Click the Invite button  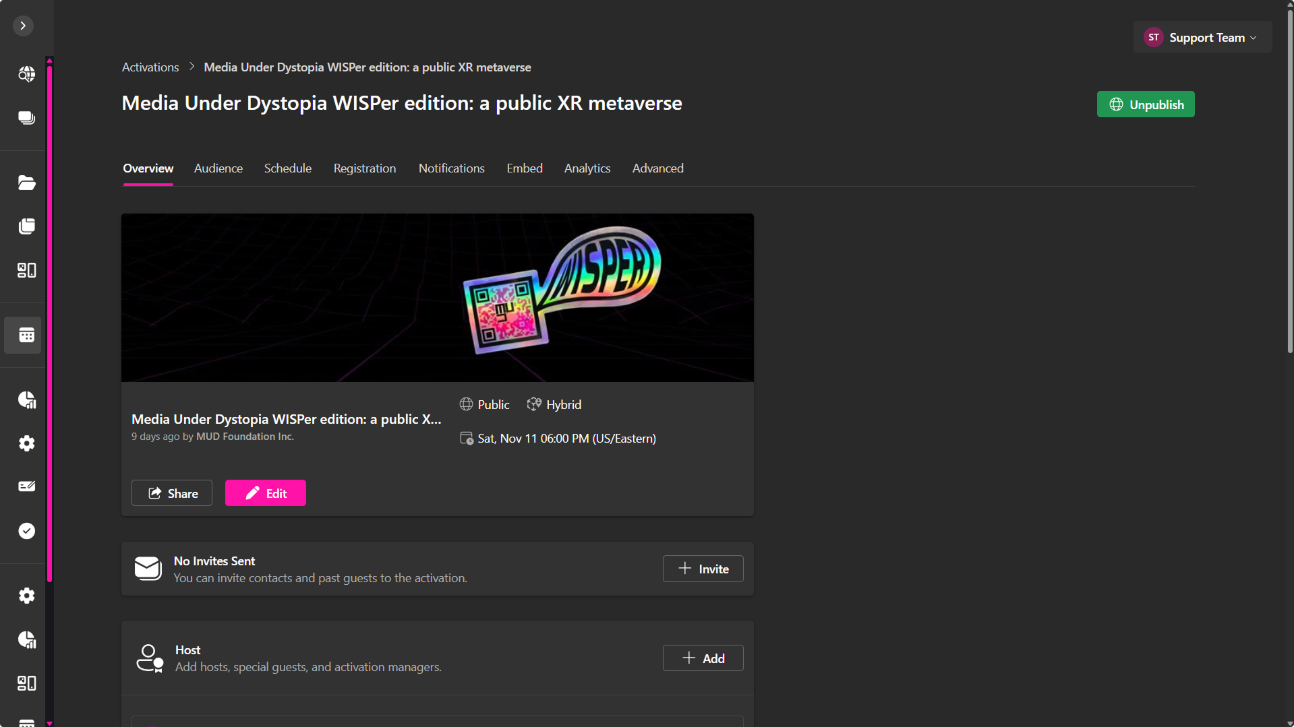coord(703,569)
